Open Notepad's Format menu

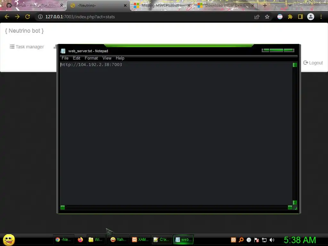click(91, 58)
